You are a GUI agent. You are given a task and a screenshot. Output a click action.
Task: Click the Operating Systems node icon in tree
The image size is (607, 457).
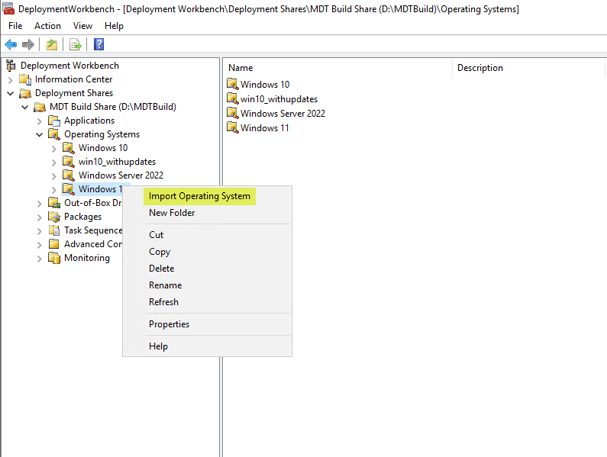click(x=54, y=134)
